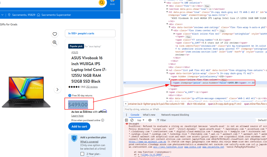
Task: Click the ASUS Vivobook laptop product image
Action: [26, 92]
